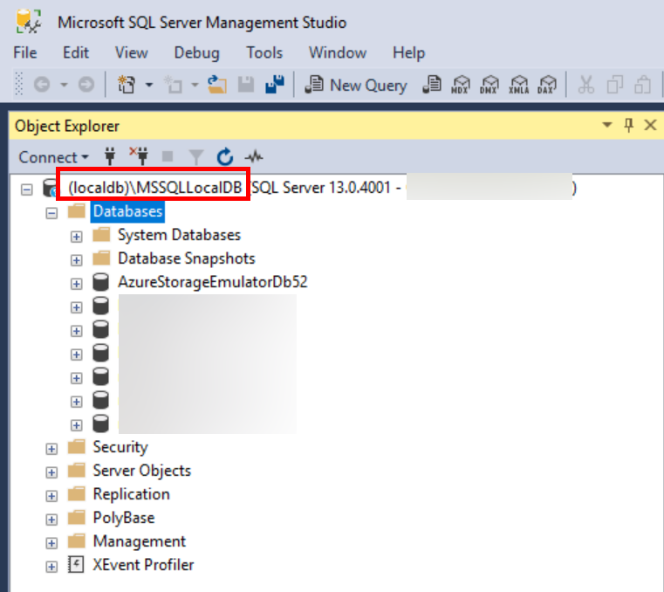Click the Connect Object Explorer plug icon
The width and height of the screenshot is (664, 592).
[110, 156]
